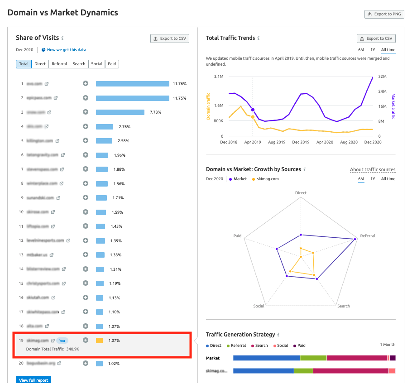This screenshot has width=412, height=384.
Task: Click Export to PNG button
Action: [384, 14]
